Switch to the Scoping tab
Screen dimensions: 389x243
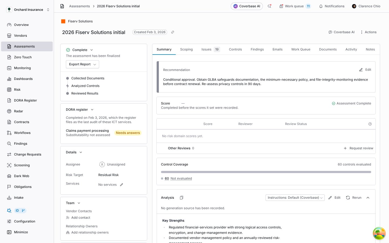186,49
